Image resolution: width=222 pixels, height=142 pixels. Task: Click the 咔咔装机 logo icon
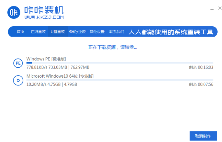tap(14, 13)
